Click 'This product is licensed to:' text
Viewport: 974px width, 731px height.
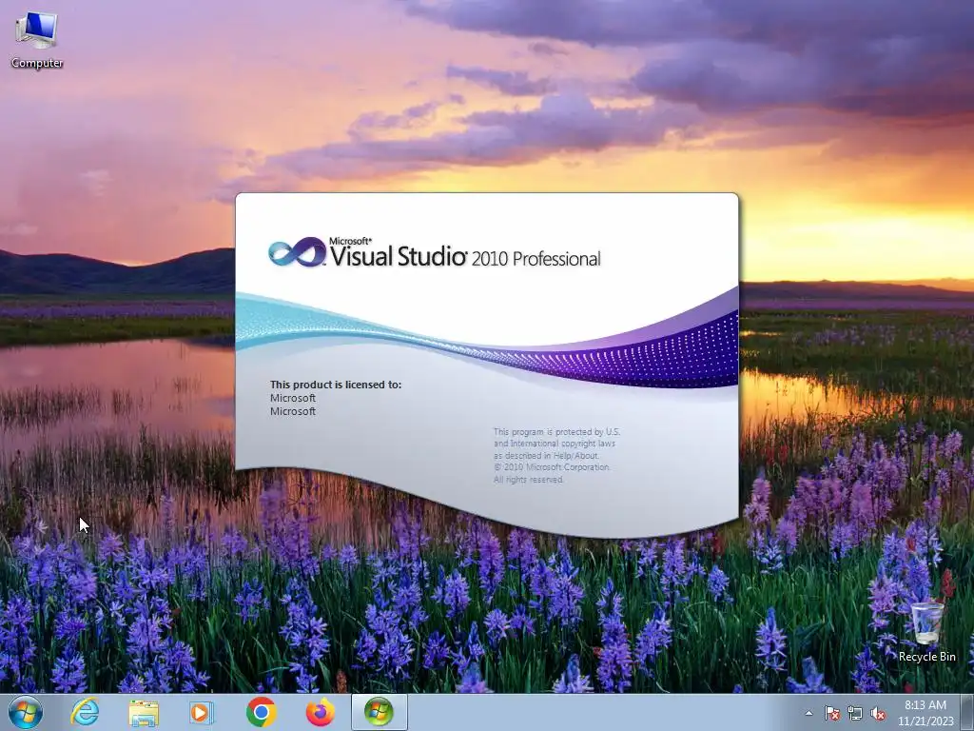[x=336, y=385]
